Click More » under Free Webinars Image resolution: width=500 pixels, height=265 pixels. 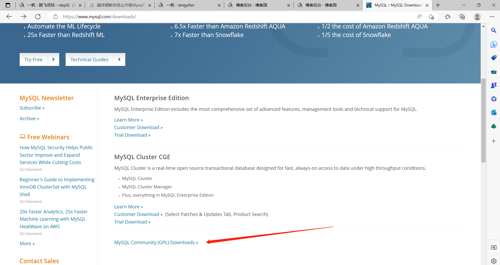tap(27, 244)
